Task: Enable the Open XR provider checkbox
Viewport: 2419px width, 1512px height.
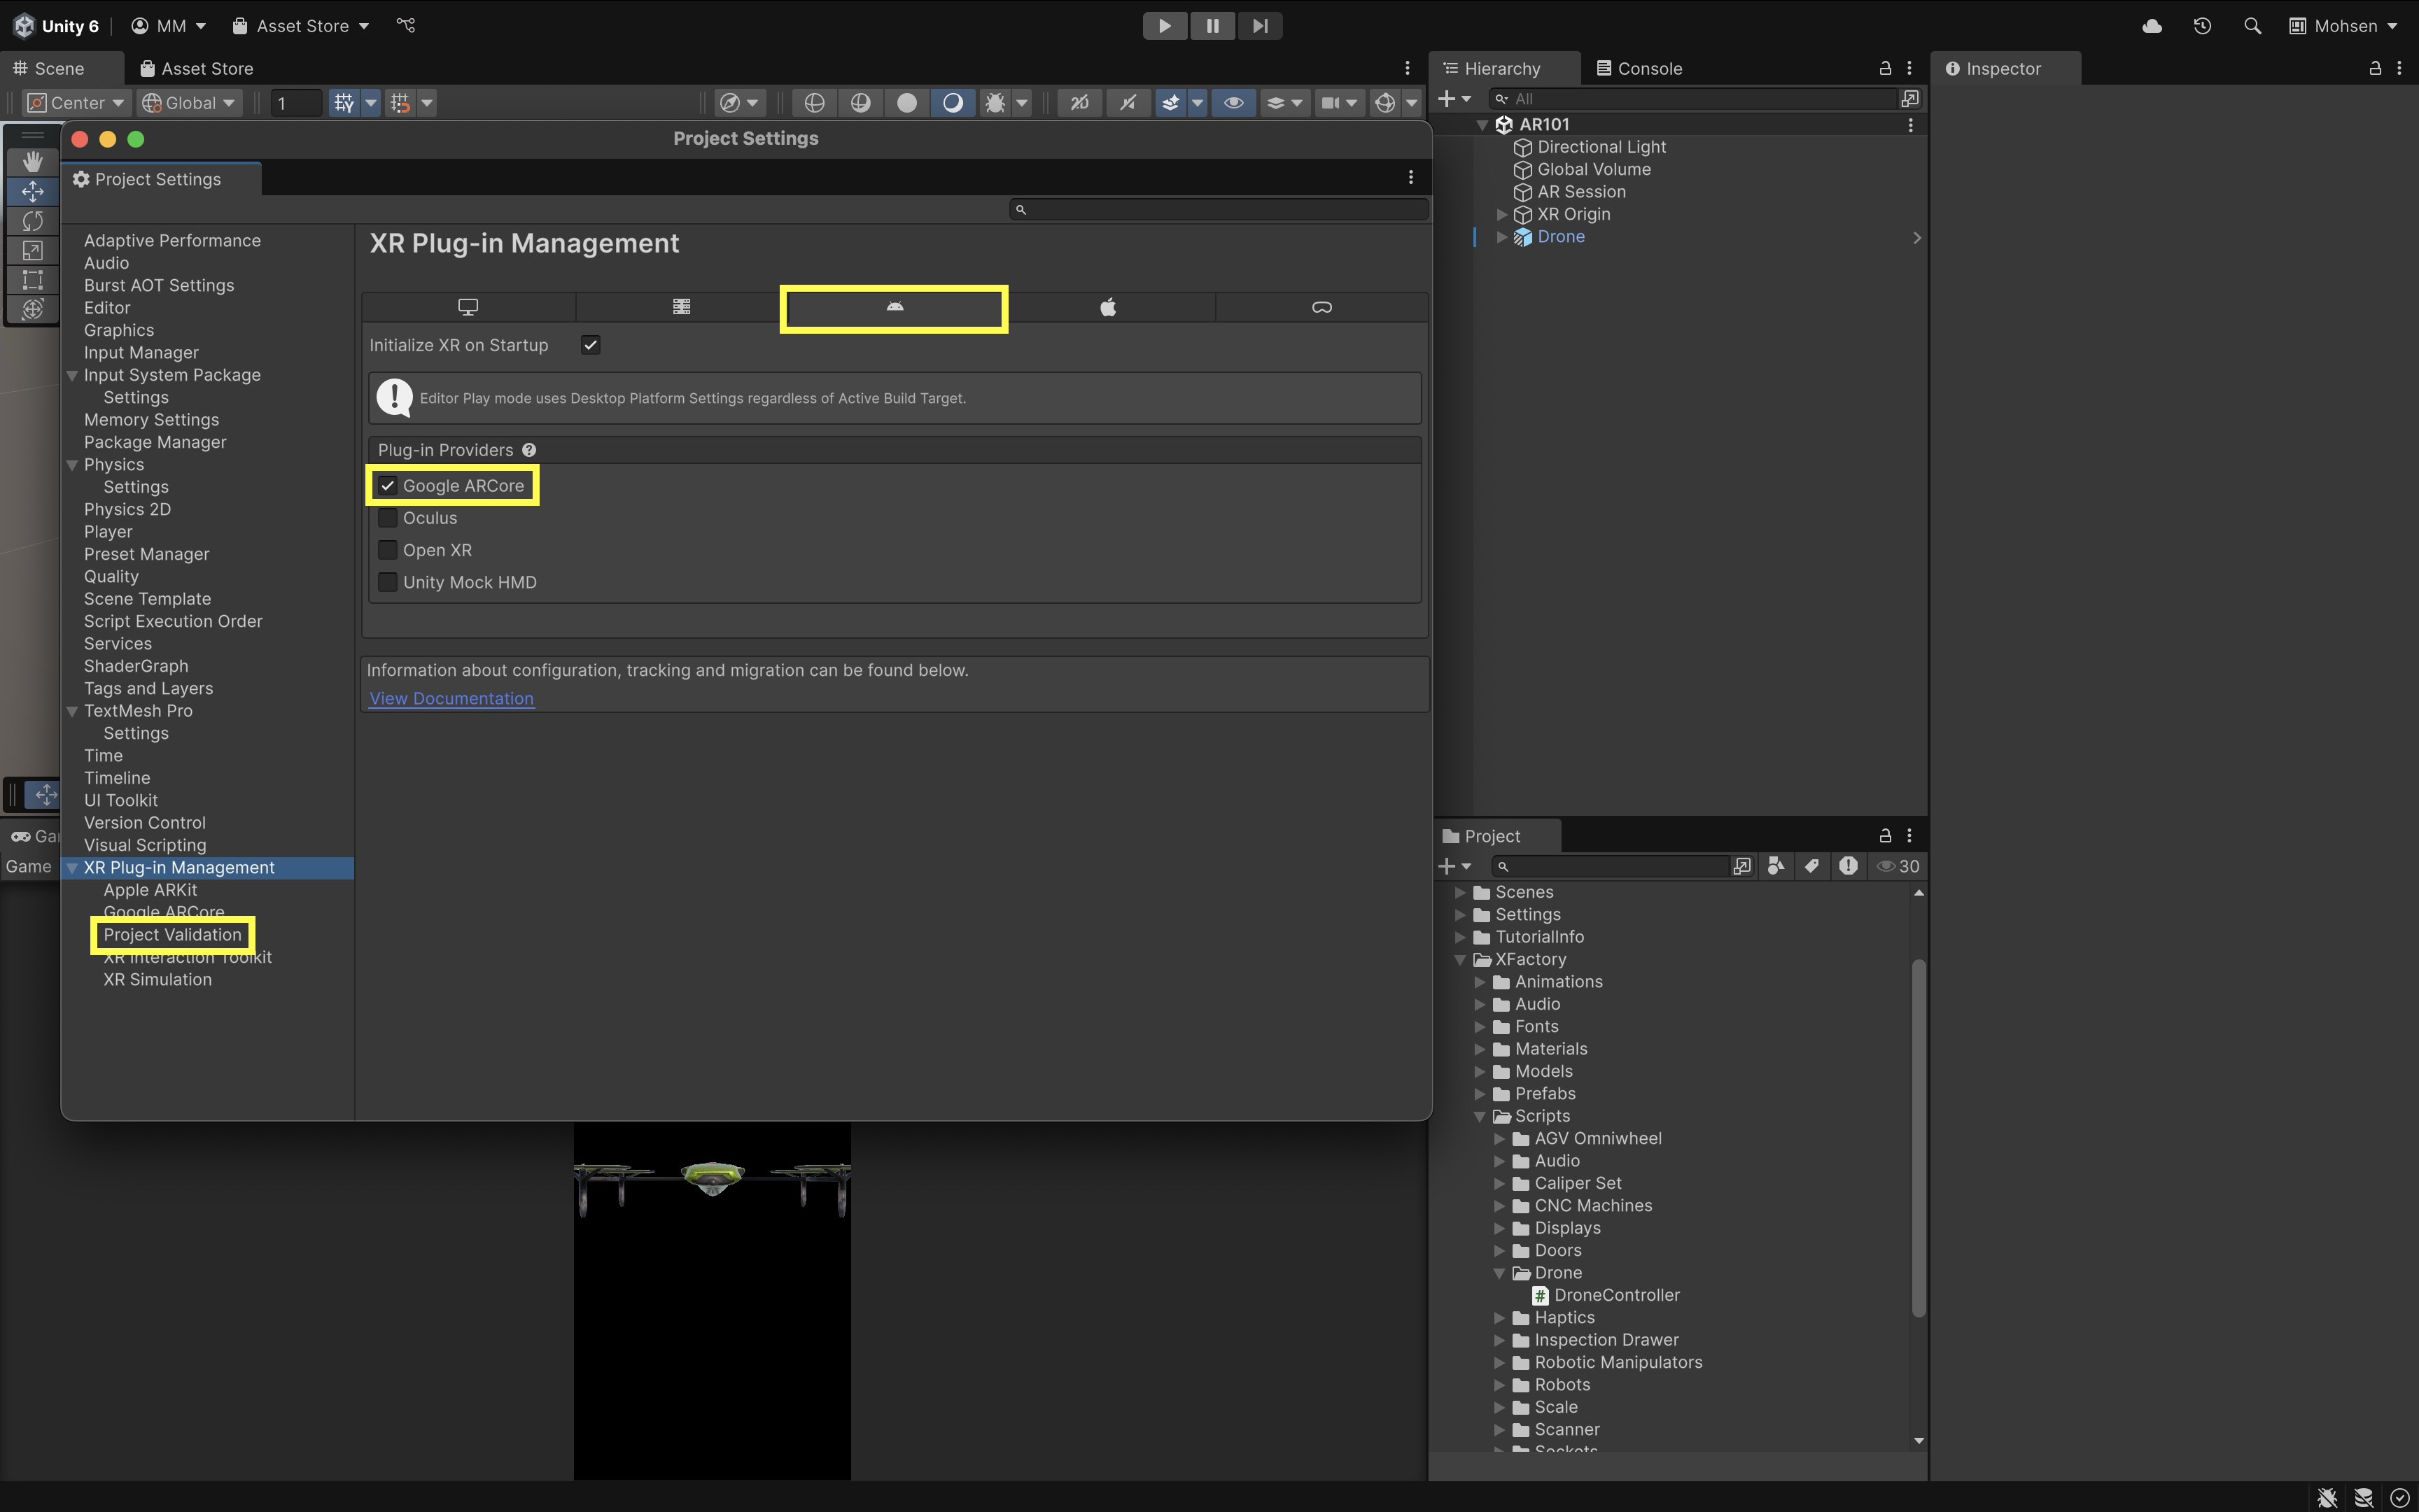Action: click(388, 550)
